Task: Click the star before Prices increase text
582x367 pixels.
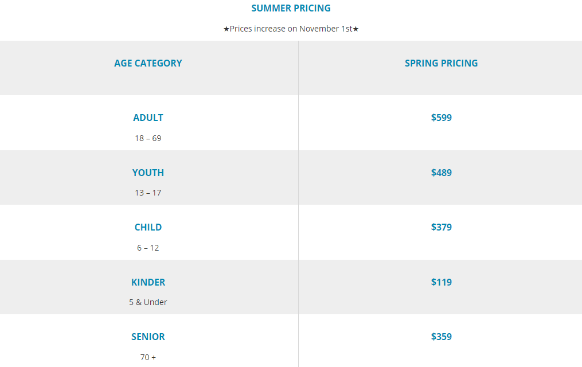Action: (226, 29)
